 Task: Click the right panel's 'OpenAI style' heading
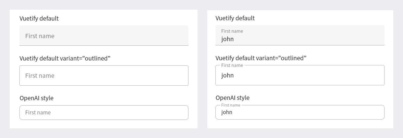(x=232, y=98)
